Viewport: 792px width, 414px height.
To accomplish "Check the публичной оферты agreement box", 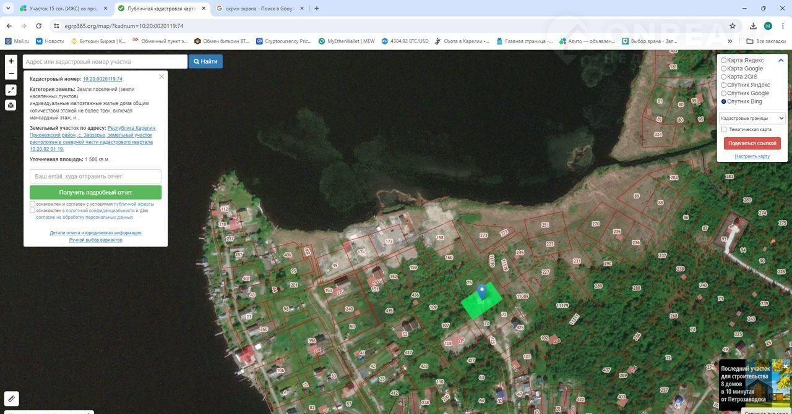I will [33, 204].
